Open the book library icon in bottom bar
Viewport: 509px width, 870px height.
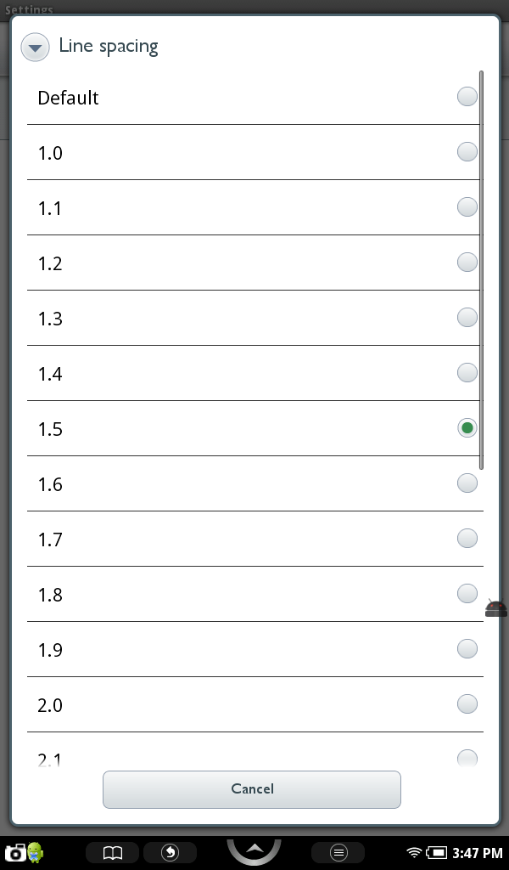(113, 852)
